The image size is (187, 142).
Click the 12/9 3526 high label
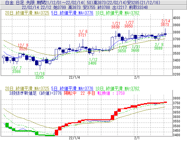pyautogui.click(x=23, y=47)
